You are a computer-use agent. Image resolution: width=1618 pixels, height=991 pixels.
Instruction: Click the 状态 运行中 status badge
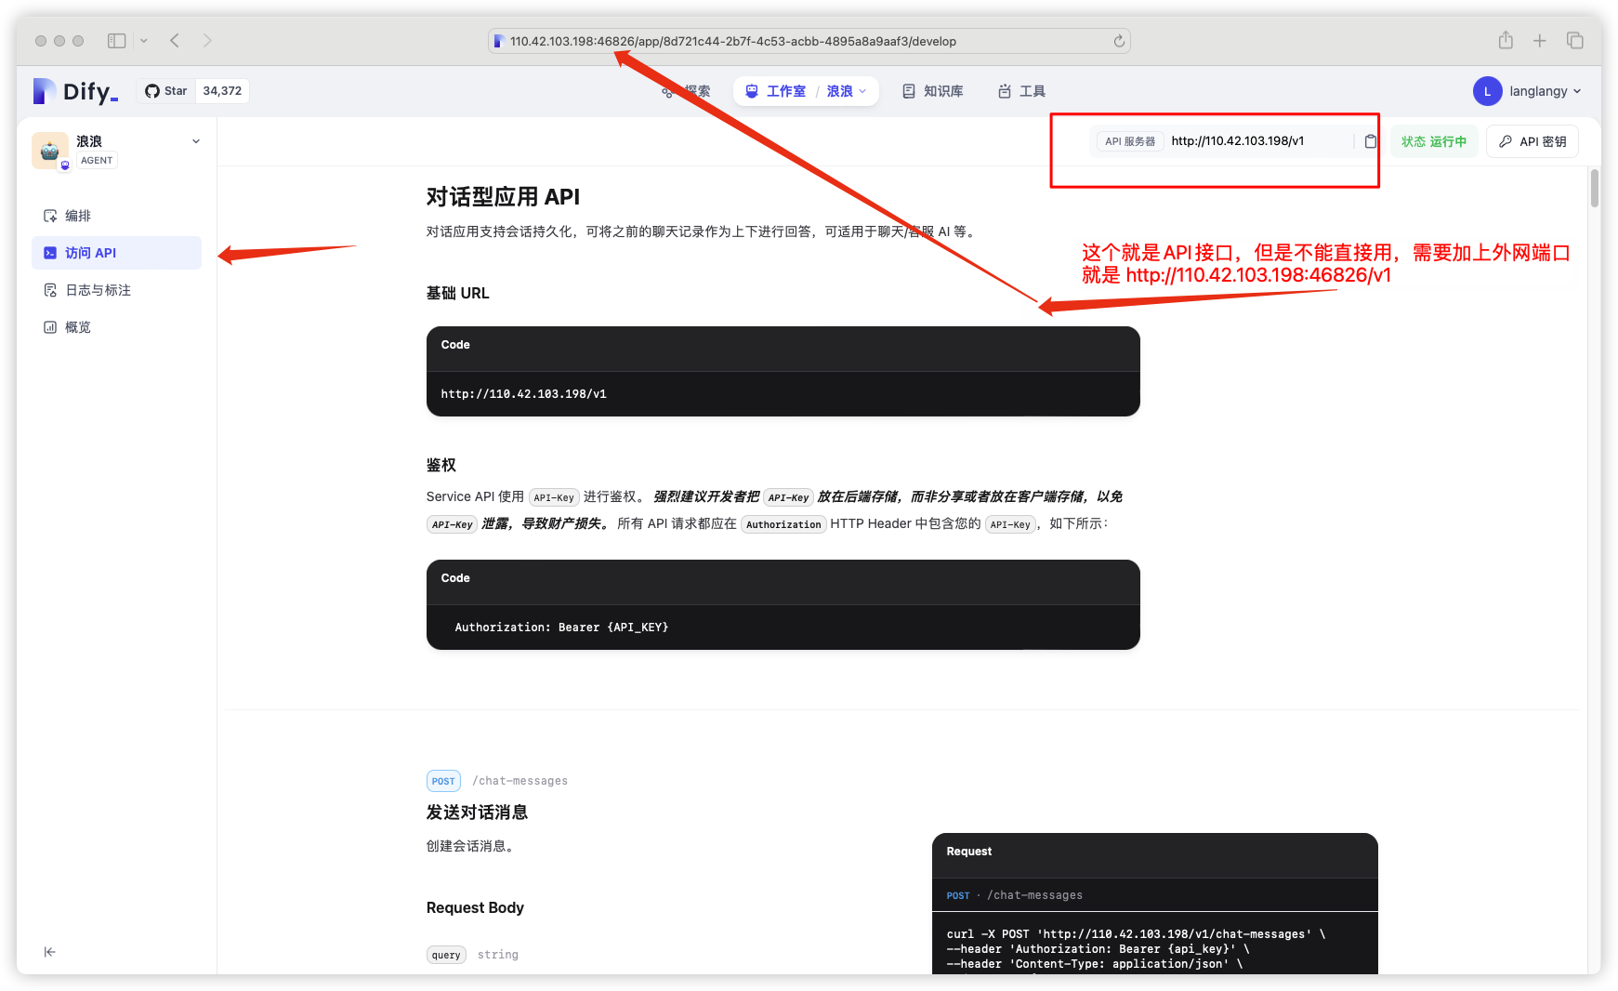[1434, 141]
